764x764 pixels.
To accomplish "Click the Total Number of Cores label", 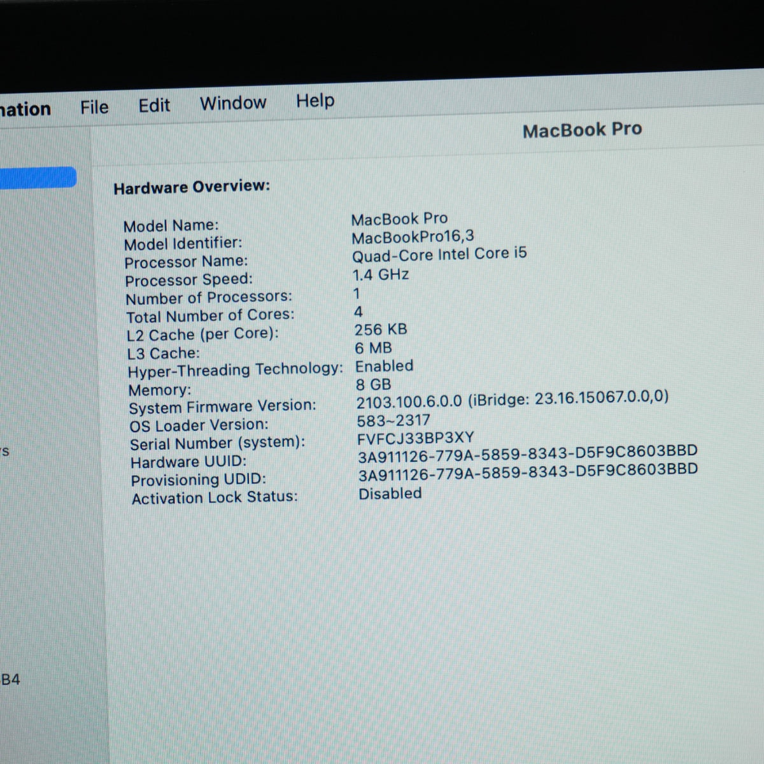I will (210, 316).
